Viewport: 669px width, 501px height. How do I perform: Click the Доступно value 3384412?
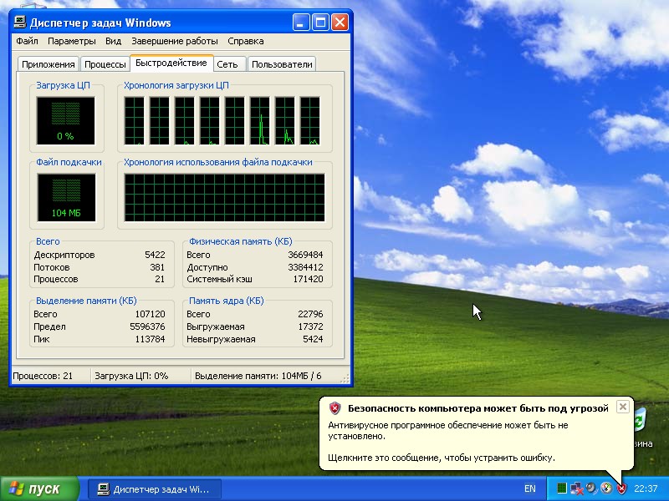point(305,267)
